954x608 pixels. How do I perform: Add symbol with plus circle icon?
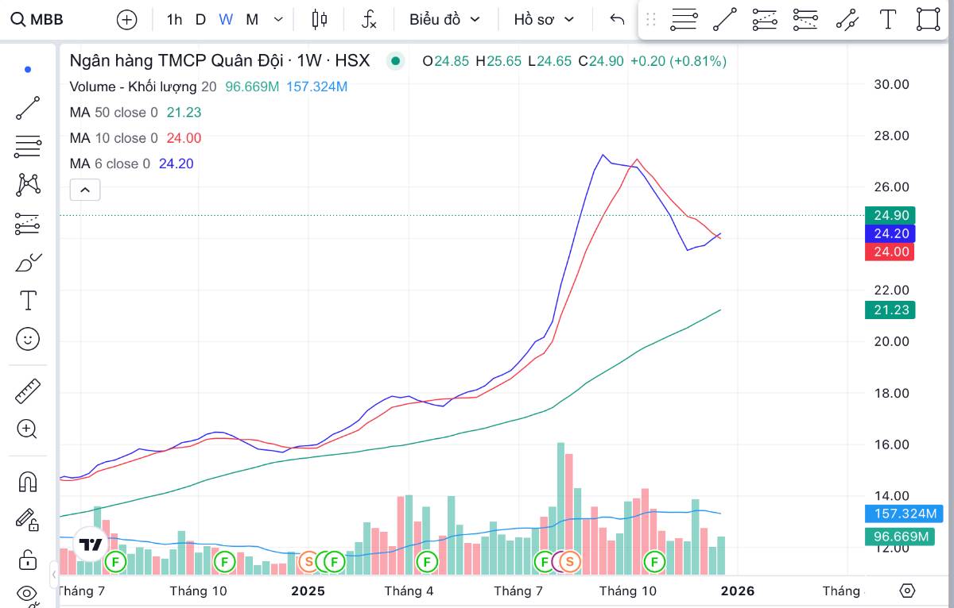(x=127, y=20)
